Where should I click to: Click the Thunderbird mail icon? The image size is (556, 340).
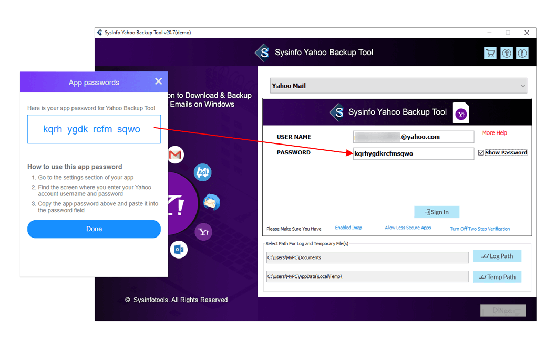click(212, 202)
